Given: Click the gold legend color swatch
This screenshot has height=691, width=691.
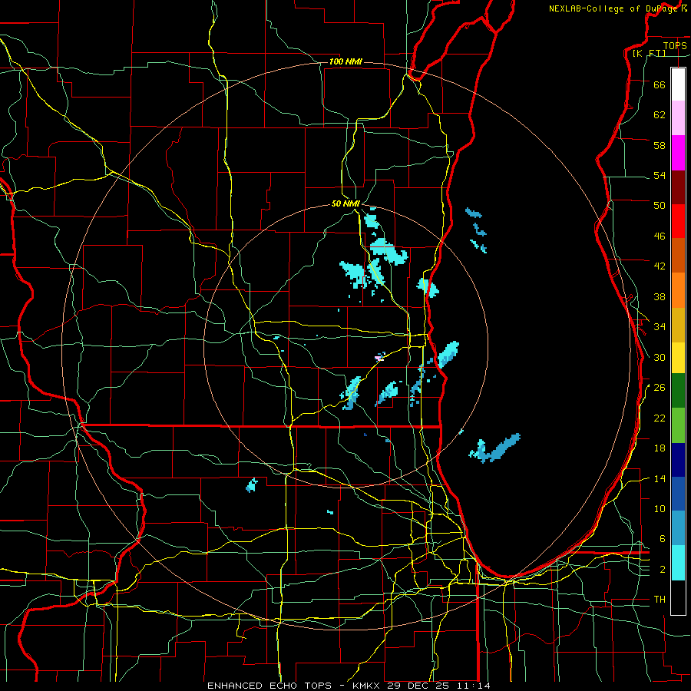Looking at the screenshot, I should coord(678,326).
